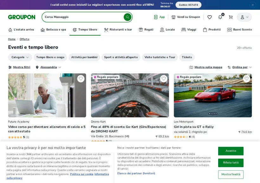Click the gift box icon by Regali
This screenshot has width=260, height=183.
tap(140, 30)
